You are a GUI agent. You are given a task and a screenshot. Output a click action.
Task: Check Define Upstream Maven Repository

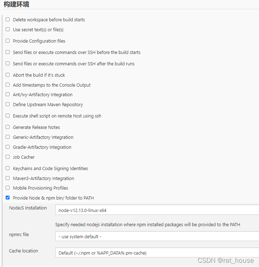[8, 104]
